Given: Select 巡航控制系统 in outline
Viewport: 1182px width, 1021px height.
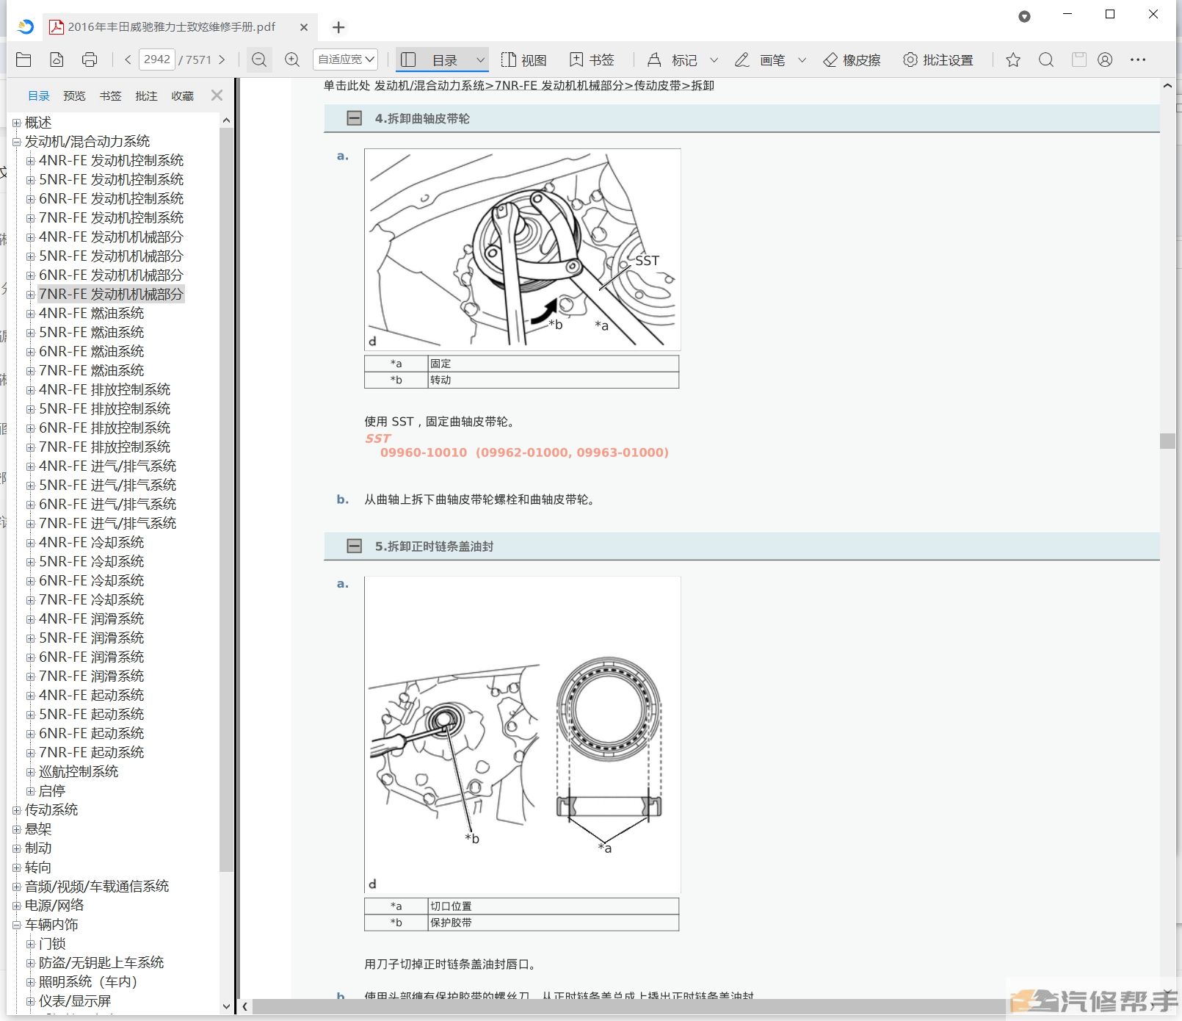Looking at the screenshot, I should point(78,771).
